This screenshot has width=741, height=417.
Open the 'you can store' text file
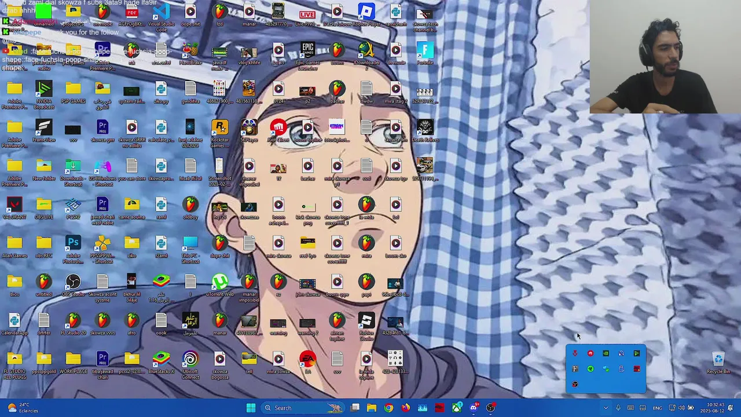(132, 170)
